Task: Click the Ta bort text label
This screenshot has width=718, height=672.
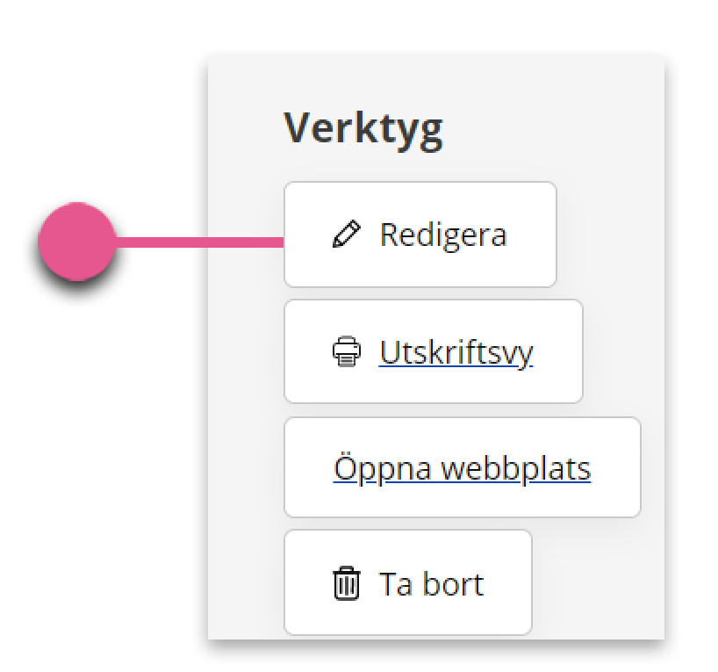Action: (431, 584)
